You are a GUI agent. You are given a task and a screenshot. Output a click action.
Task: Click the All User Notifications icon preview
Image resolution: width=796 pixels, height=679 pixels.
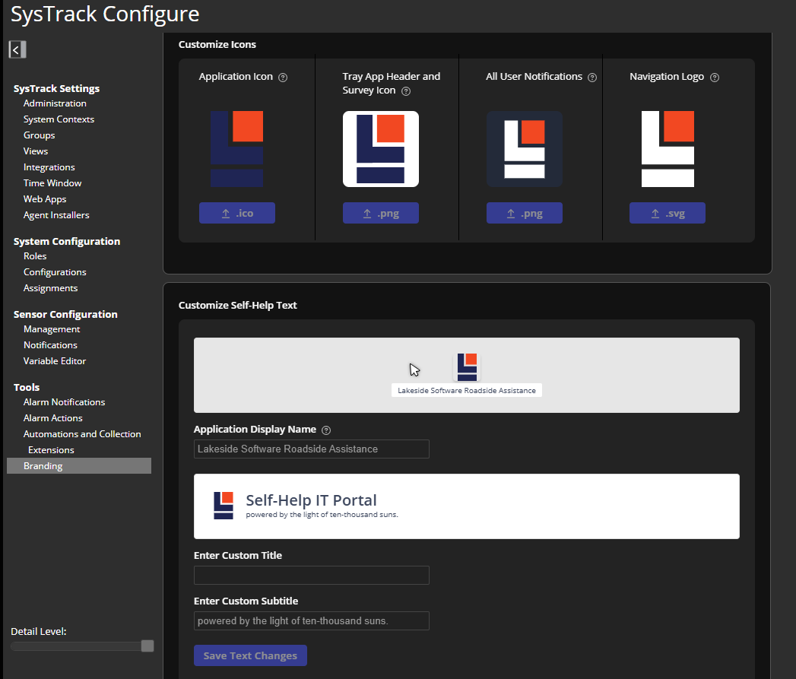coord(525,149)
